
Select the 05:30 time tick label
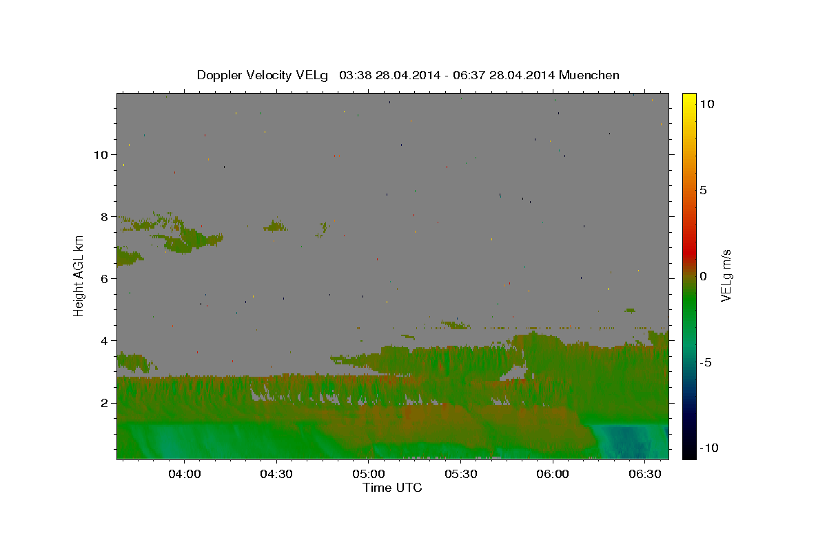coord(460,474)
